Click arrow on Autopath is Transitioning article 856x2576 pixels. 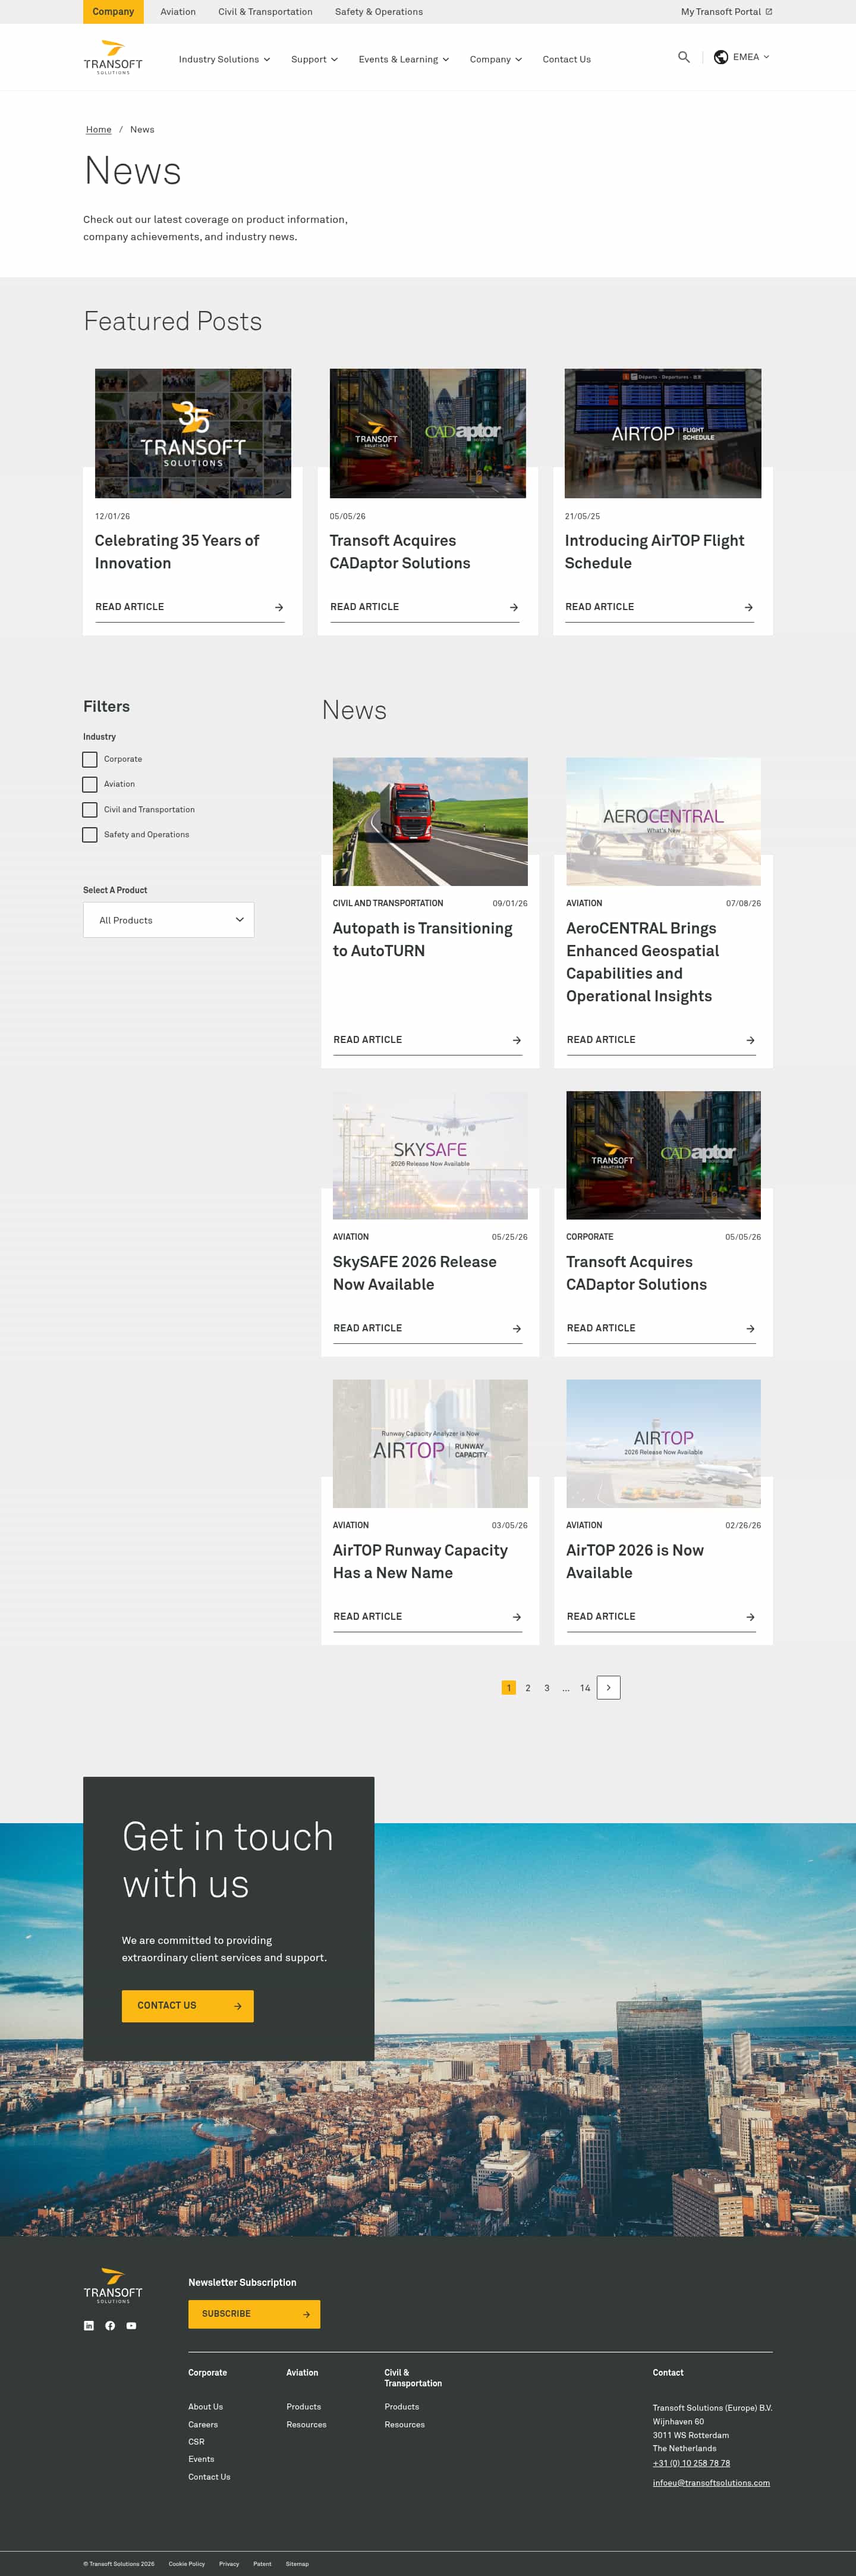pos(517,1040)
